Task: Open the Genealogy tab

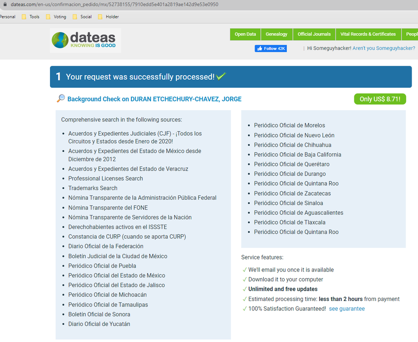Action: tap(276, 34)
